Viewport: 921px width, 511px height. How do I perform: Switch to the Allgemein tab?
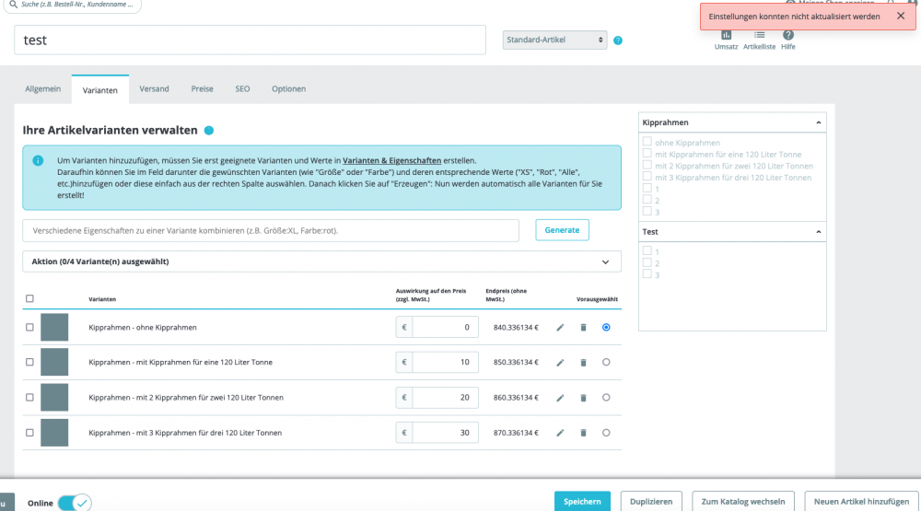tap(43, 89)
